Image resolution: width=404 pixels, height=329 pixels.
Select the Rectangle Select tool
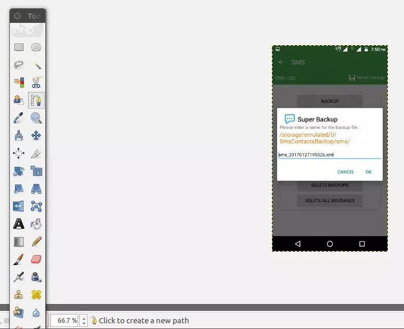(19, 47)
